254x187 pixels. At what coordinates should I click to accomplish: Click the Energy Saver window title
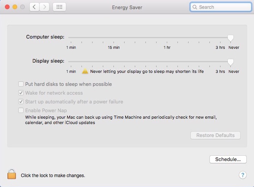point(127,7)
